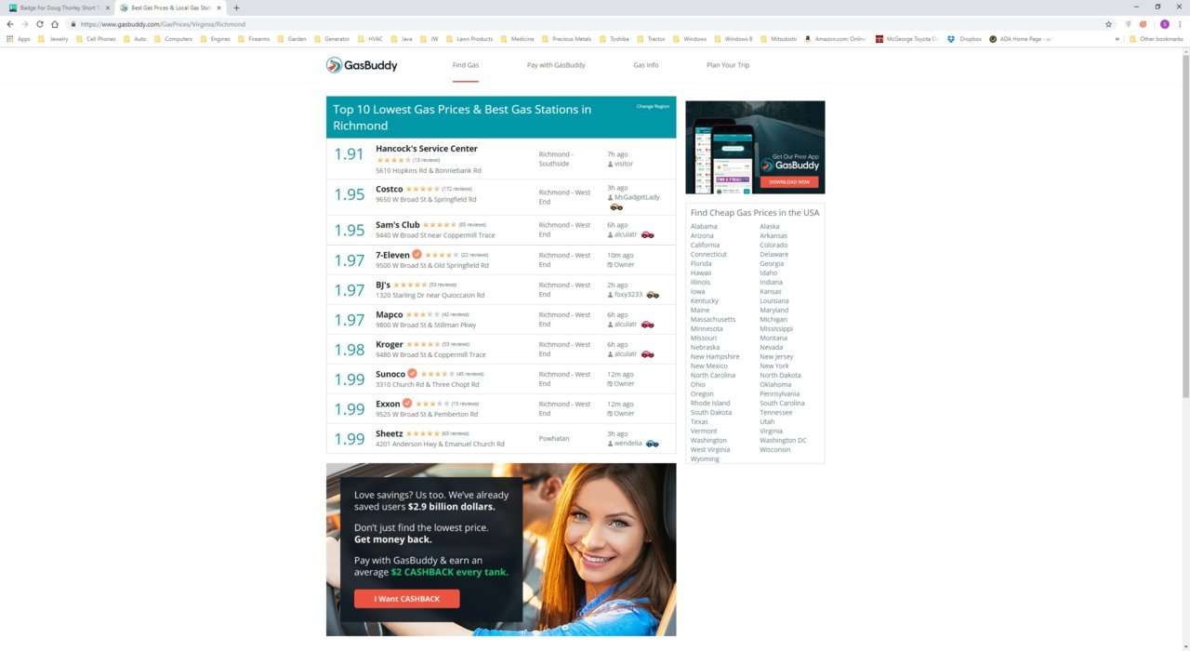Close the Best Gas Prices tab
The height and width of the screenshot is (651, 1190).
point(219,7)
